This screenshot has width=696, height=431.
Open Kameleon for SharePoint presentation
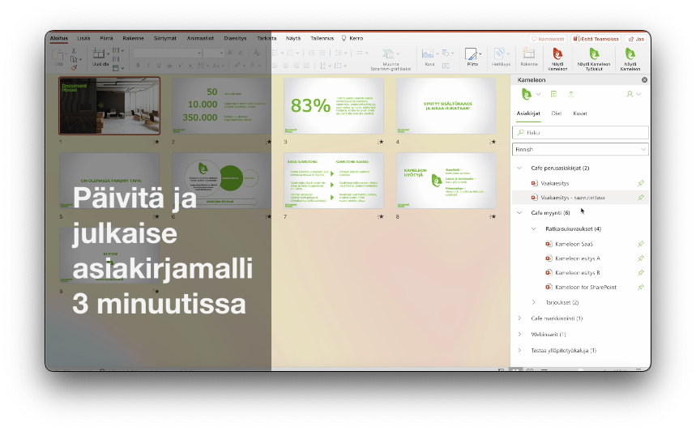(x=586, y=287)
